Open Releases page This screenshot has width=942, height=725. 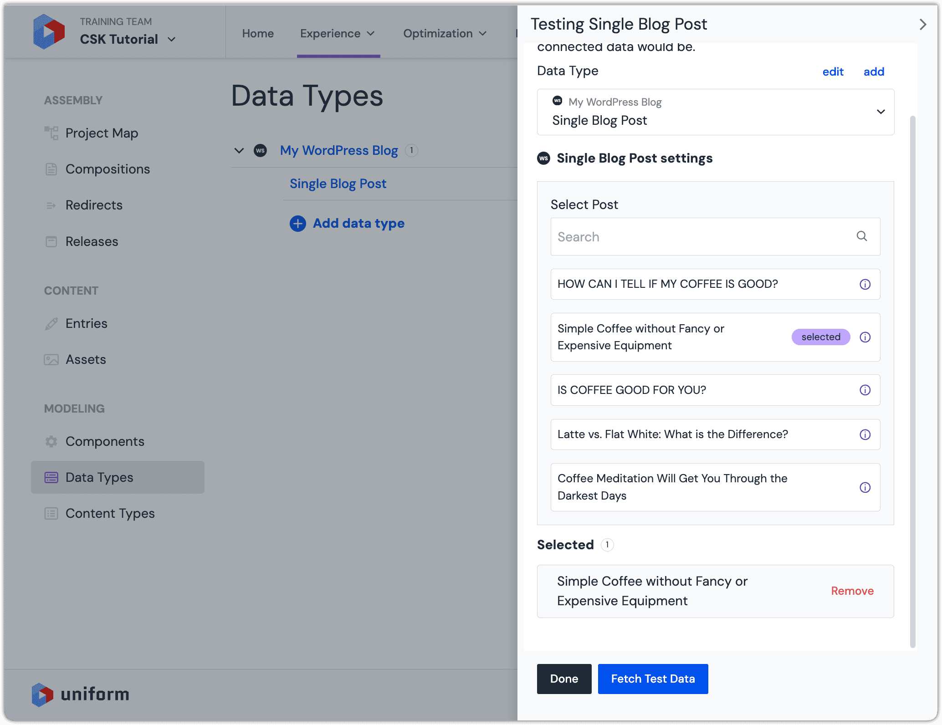pos(92,241)
